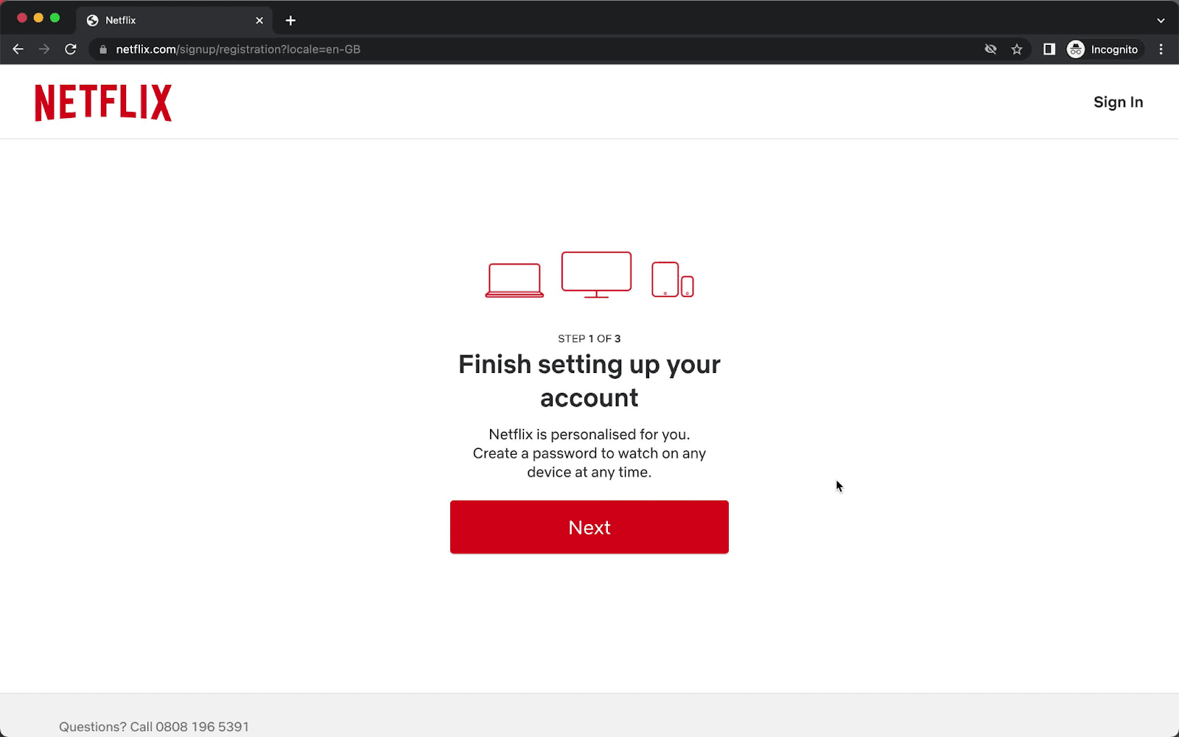The height and width of the screenshot is (737, 1179).
Task: Click the Netflix logo
Action: click(103, 102)
